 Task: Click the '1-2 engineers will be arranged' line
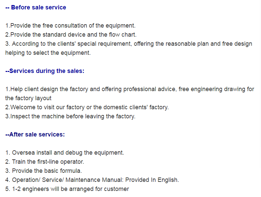coord(67,189)
